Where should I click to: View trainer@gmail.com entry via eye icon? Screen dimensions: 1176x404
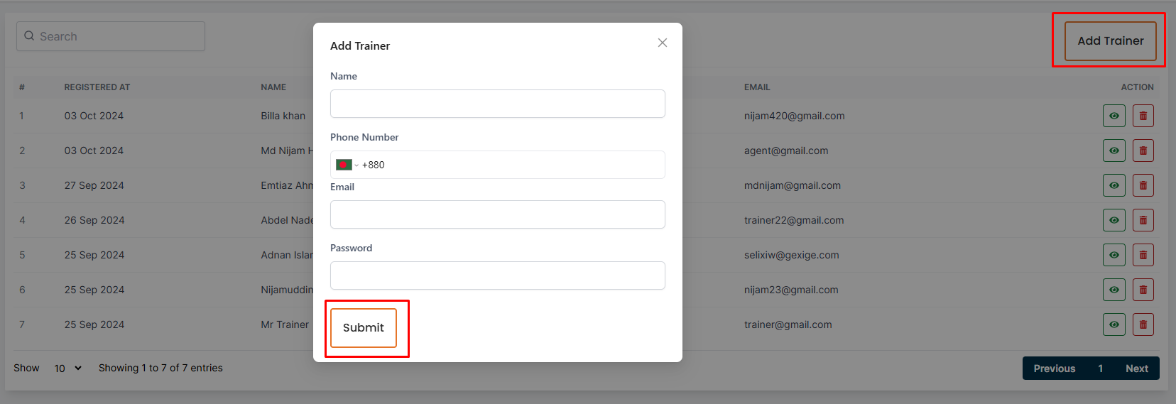click(1114, 324)
